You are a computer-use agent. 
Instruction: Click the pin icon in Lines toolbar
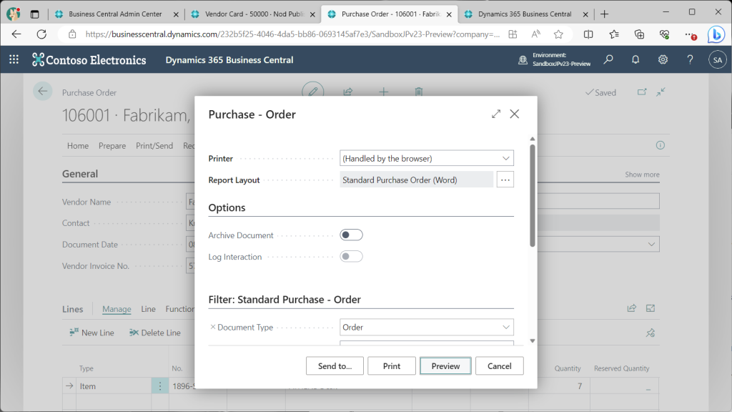(x=651, y=333)
